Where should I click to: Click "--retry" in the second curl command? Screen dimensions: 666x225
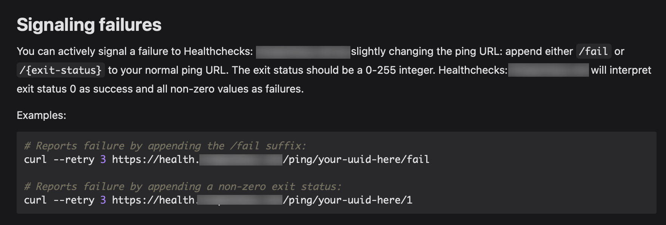(x=74, y=200)
